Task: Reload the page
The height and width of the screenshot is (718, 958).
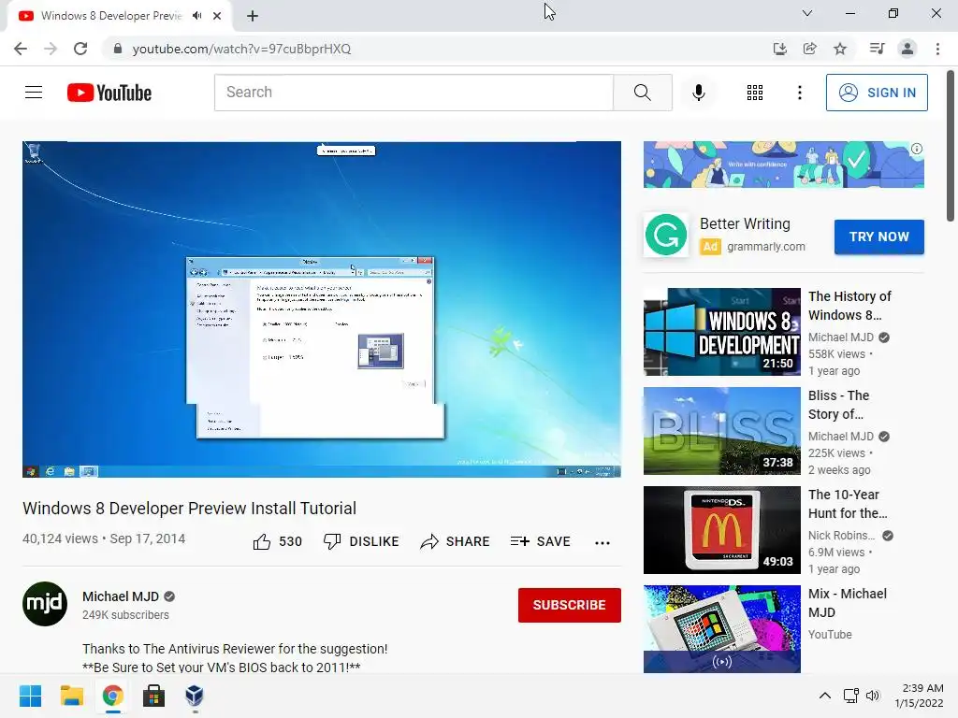Action: pos(80,49)
